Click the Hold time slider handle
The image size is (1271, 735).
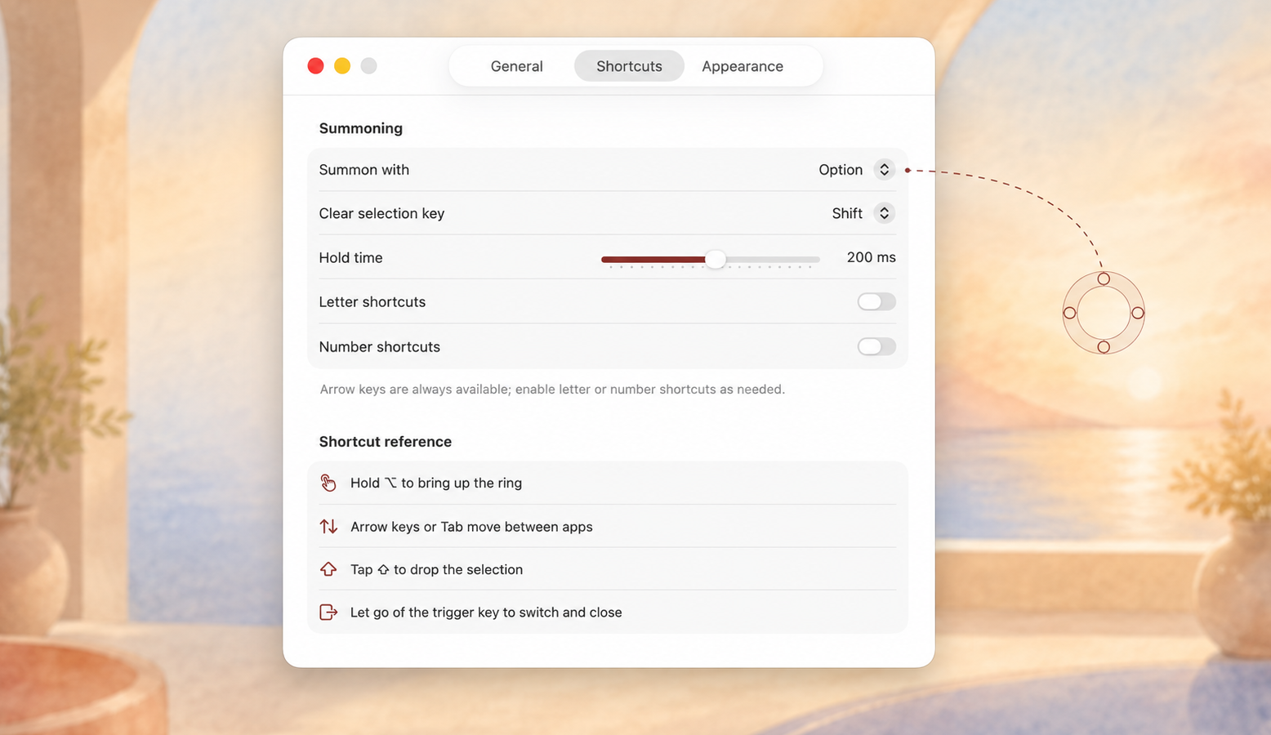pos(716,259)
